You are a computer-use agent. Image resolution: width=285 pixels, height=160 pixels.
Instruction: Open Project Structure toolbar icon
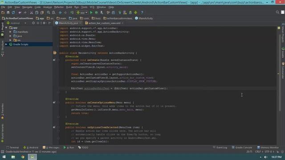coord(114,12)
